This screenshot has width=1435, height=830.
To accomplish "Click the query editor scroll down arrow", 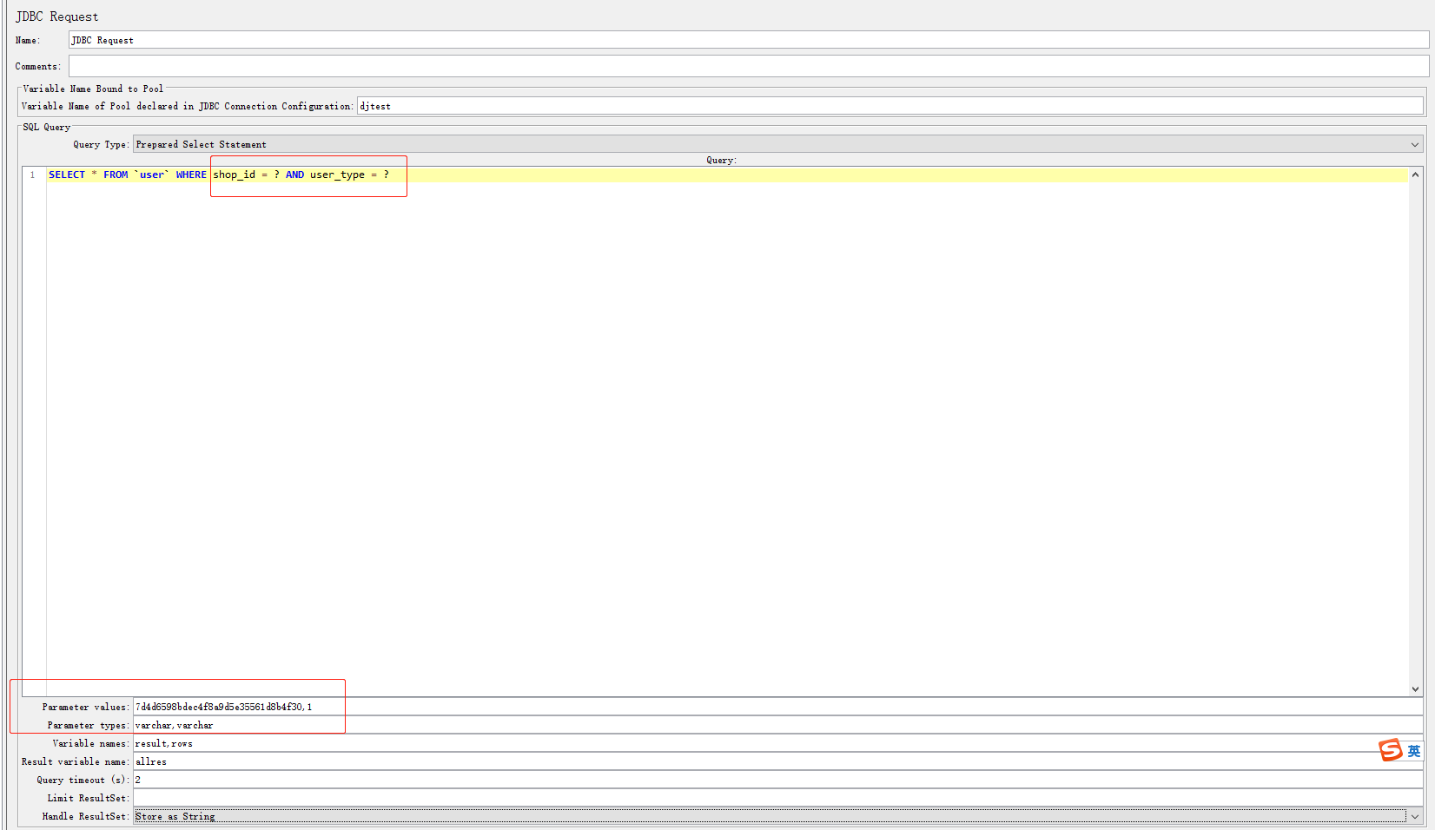I will point(1415,688).
